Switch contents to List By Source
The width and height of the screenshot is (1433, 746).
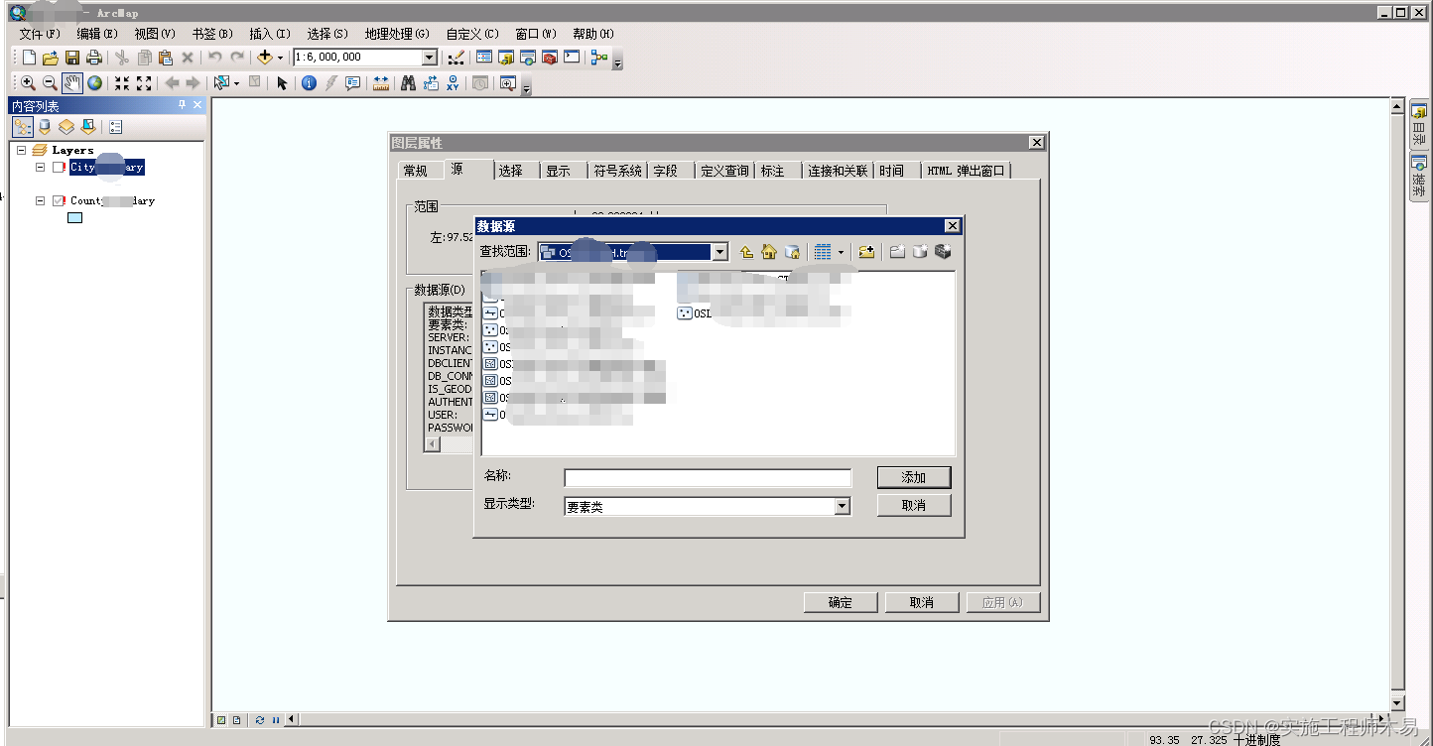tap(44, 127)
